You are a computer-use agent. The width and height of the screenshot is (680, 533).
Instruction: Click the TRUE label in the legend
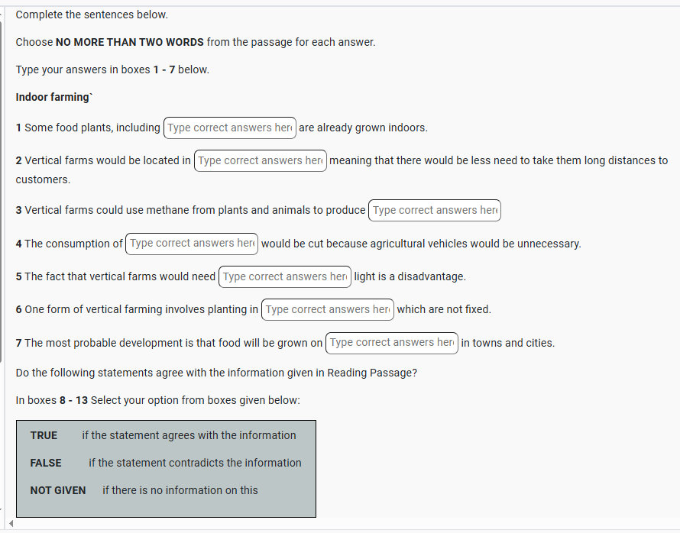tap(44, 435)
